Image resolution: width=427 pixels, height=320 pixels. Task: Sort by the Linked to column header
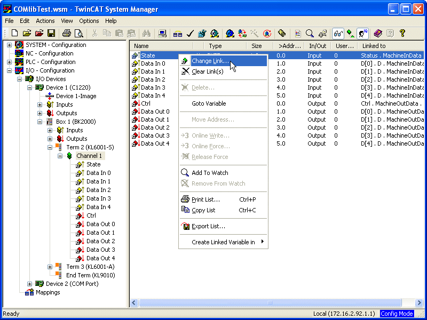click(x=391, y=46)
